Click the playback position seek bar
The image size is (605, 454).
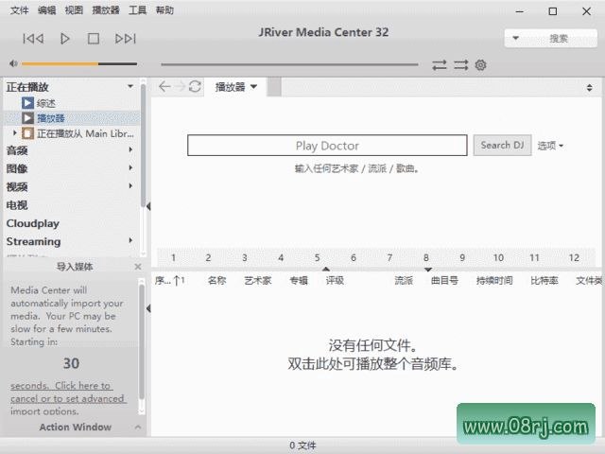289,64
